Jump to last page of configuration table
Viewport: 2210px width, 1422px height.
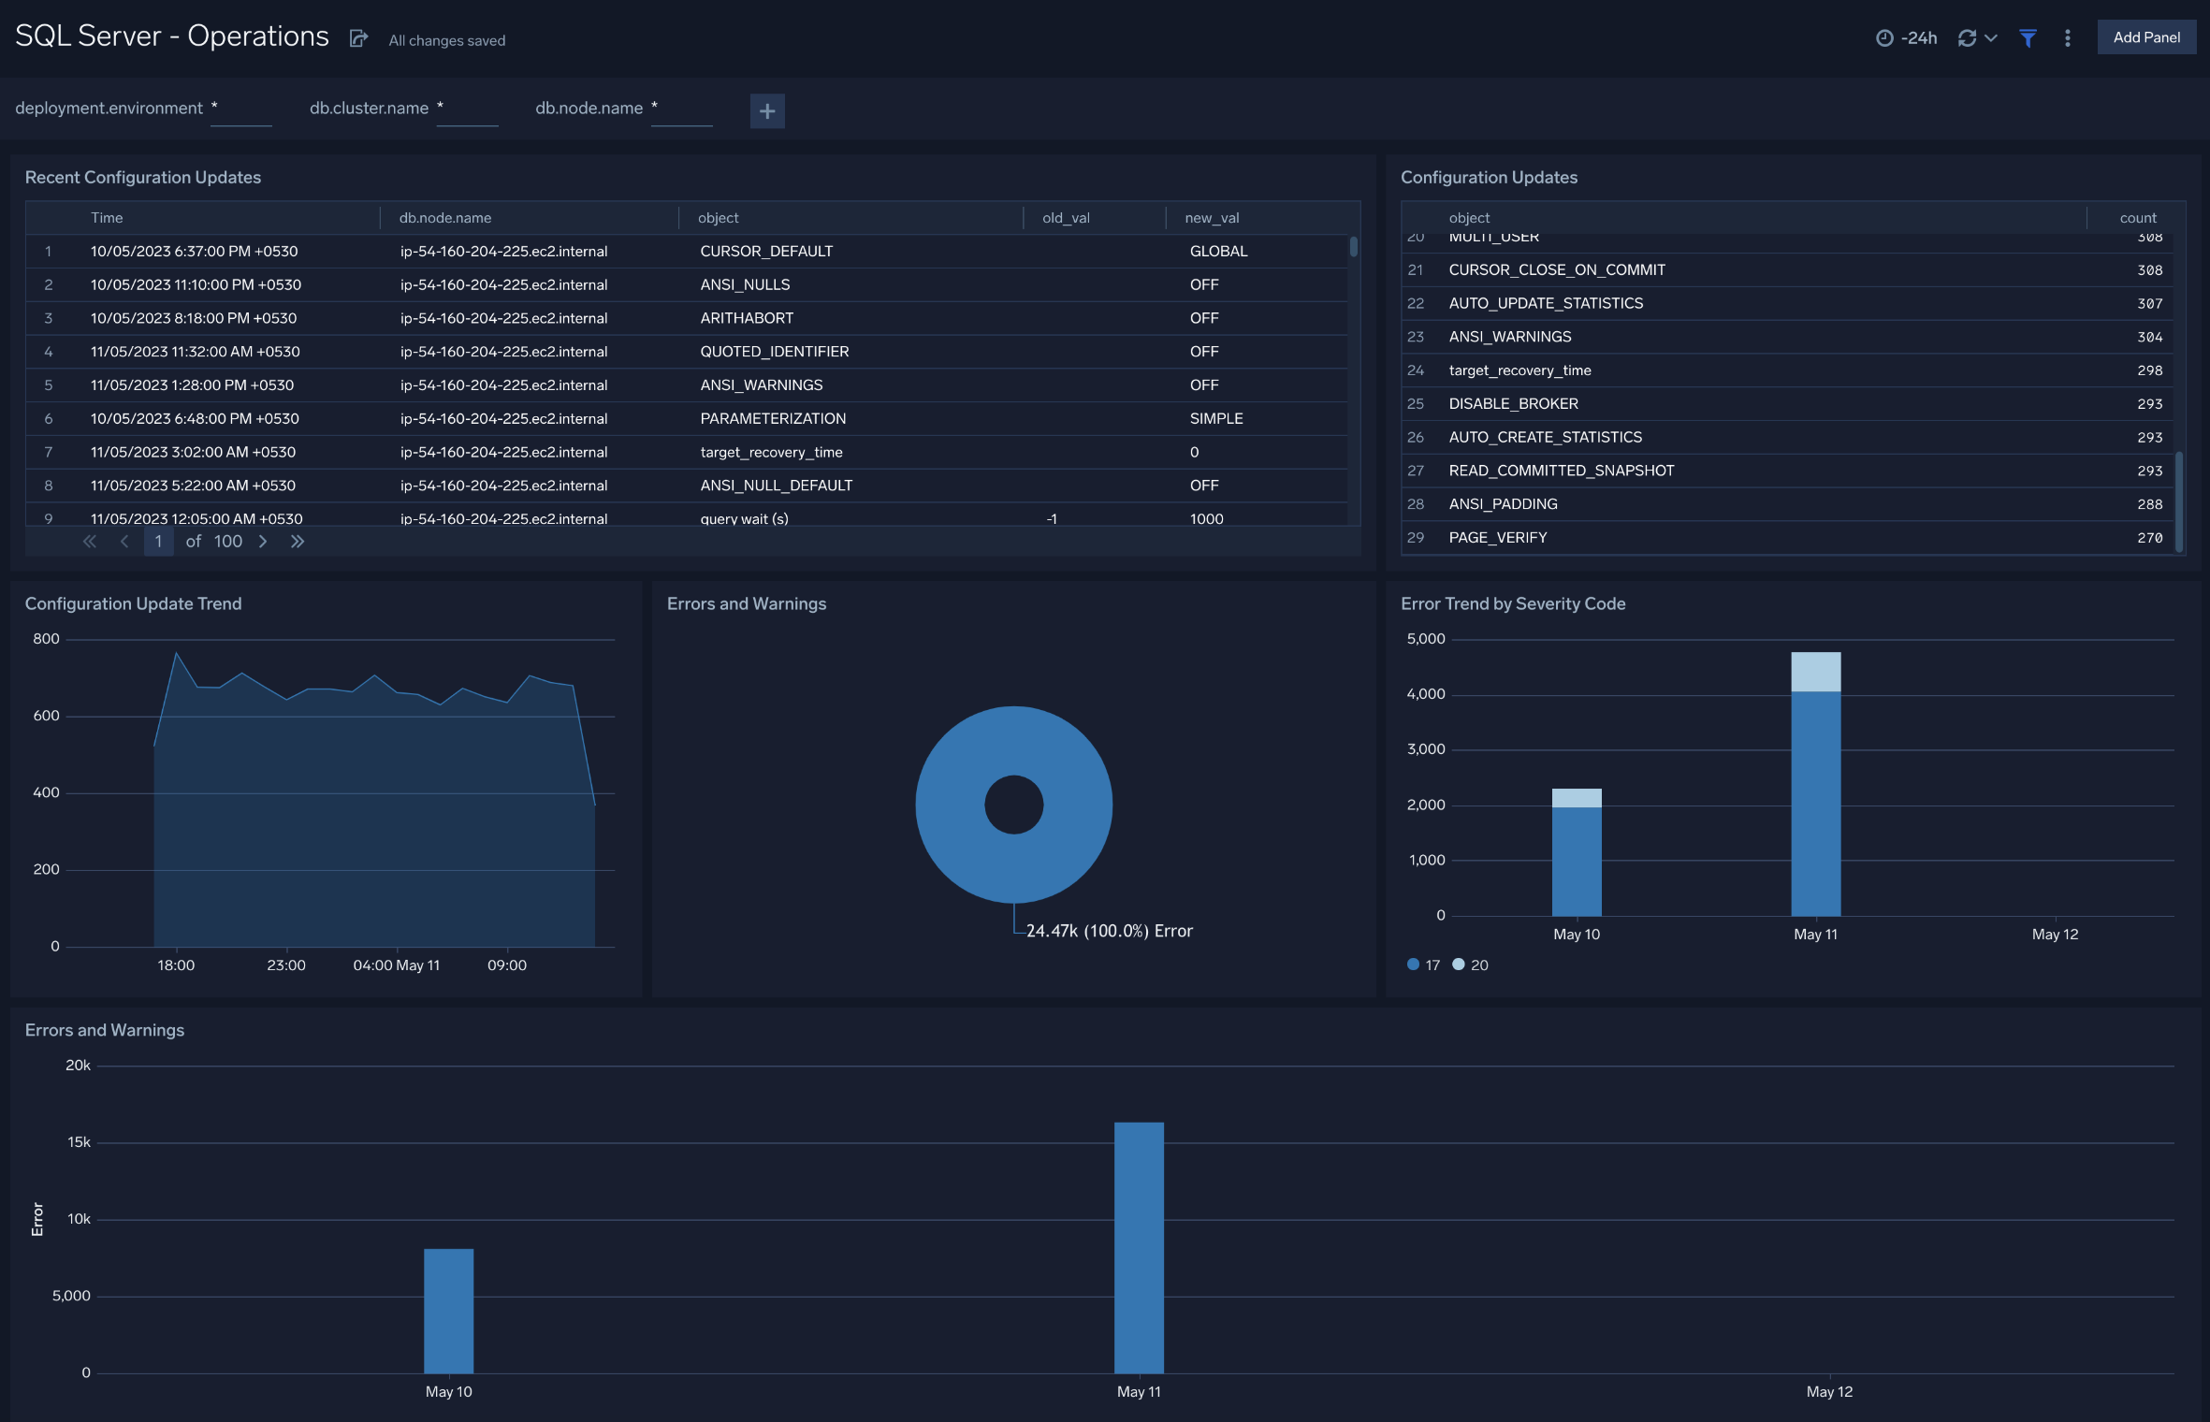[x=298, y=542]
